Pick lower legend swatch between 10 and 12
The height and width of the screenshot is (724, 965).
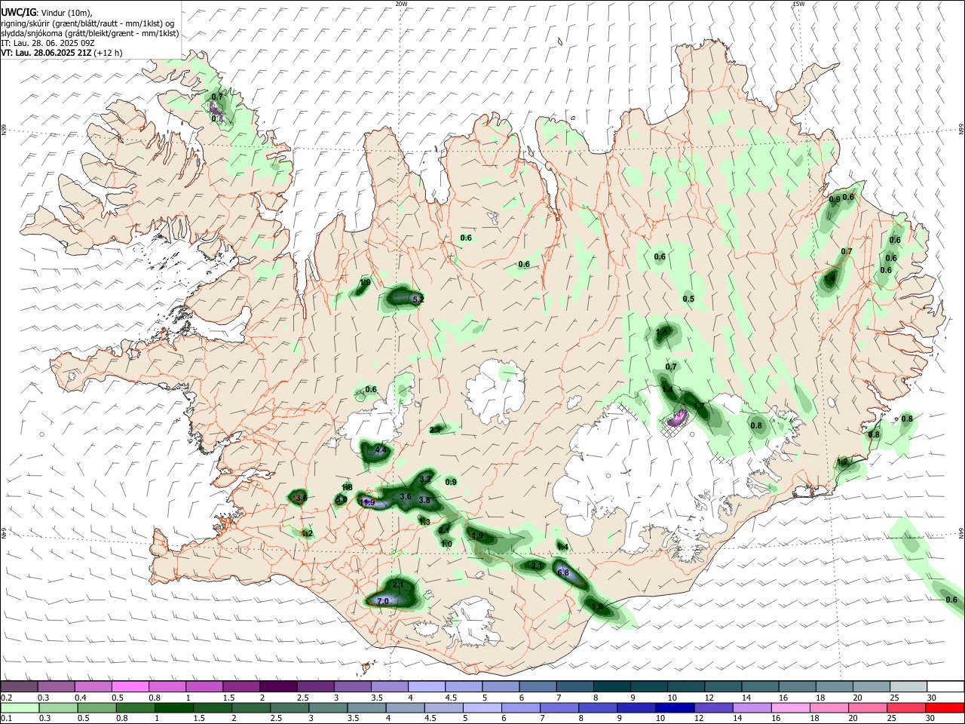point(675,707)
